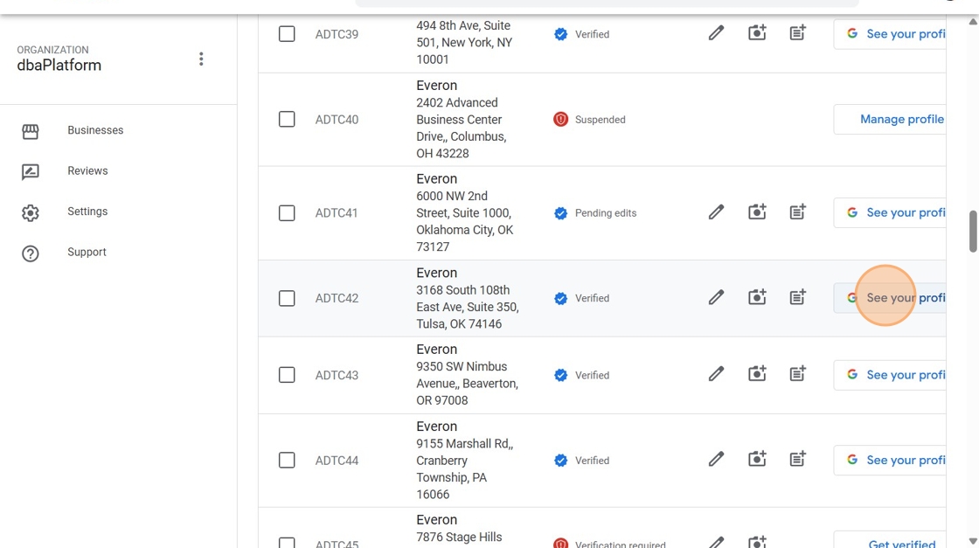This screenshot has width=979, height=548.
Task: Click the Support question mark icon
Action: tap(30, 253)
